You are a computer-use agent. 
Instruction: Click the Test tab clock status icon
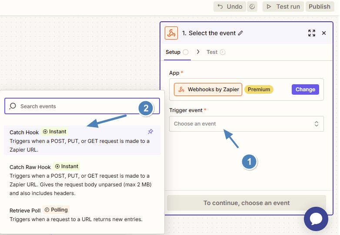(x=223, y=52)
